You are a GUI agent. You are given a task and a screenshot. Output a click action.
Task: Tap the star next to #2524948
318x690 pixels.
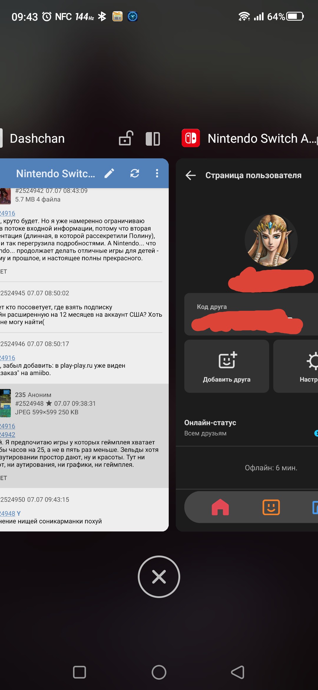pyautogui.click(x=49, y=403)
